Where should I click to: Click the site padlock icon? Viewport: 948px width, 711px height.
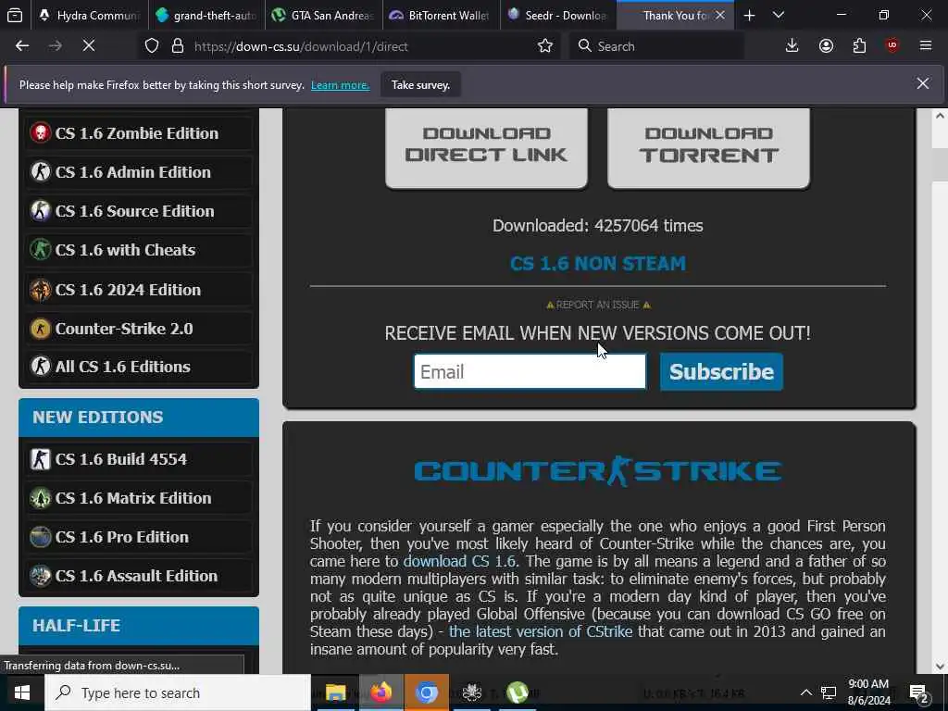point(177,46)
